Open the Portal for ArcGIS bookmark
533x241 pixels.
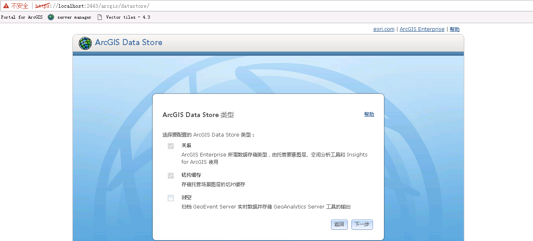(22, 17)
